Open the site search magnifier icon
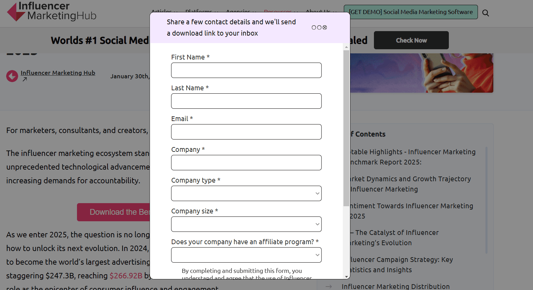 (x=485, y=13)
